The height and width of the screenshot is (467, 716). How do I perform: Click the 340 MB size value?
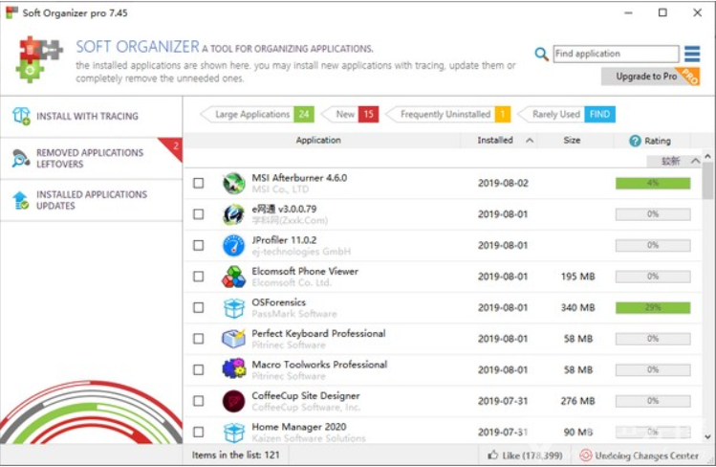point(577,307)
